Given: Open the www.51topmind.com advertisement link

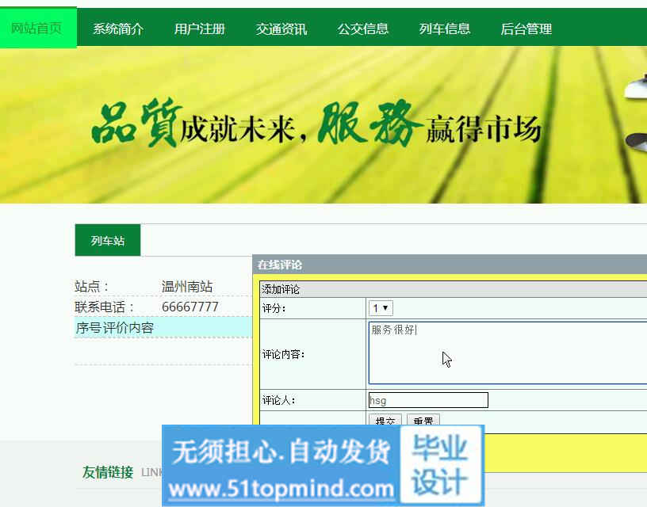Looking at the screenshot, I should 281,489.
